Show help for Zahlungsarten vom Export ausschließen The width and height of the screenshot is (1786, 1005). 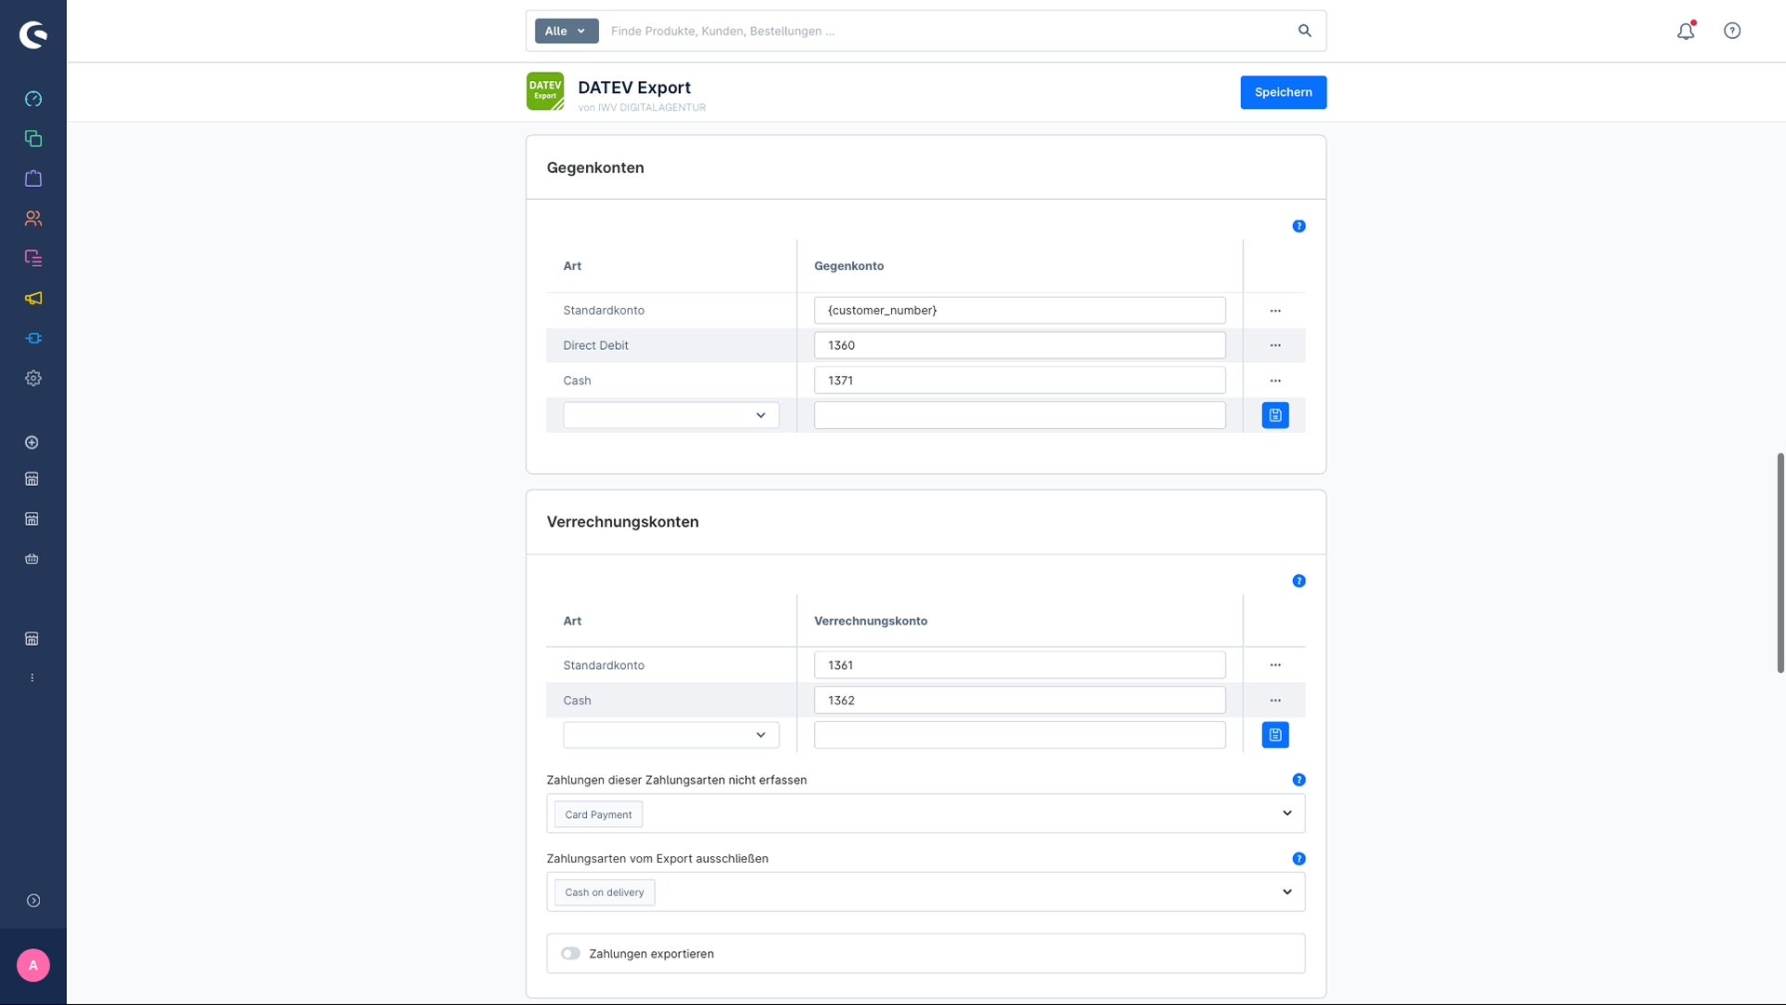(1300, 859)
